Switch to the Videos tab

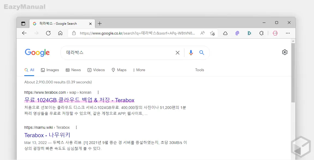[x=96, y=70]
